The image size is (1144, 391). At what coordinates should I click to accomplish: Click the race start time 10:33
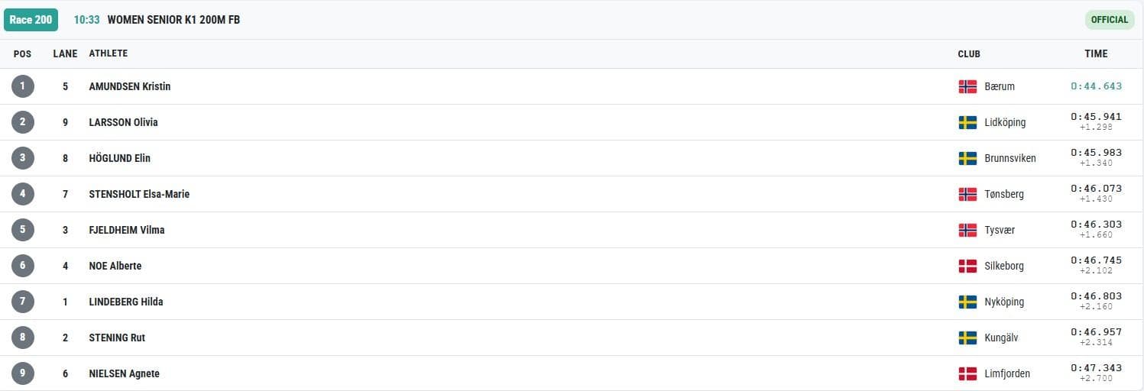[86, 20]
